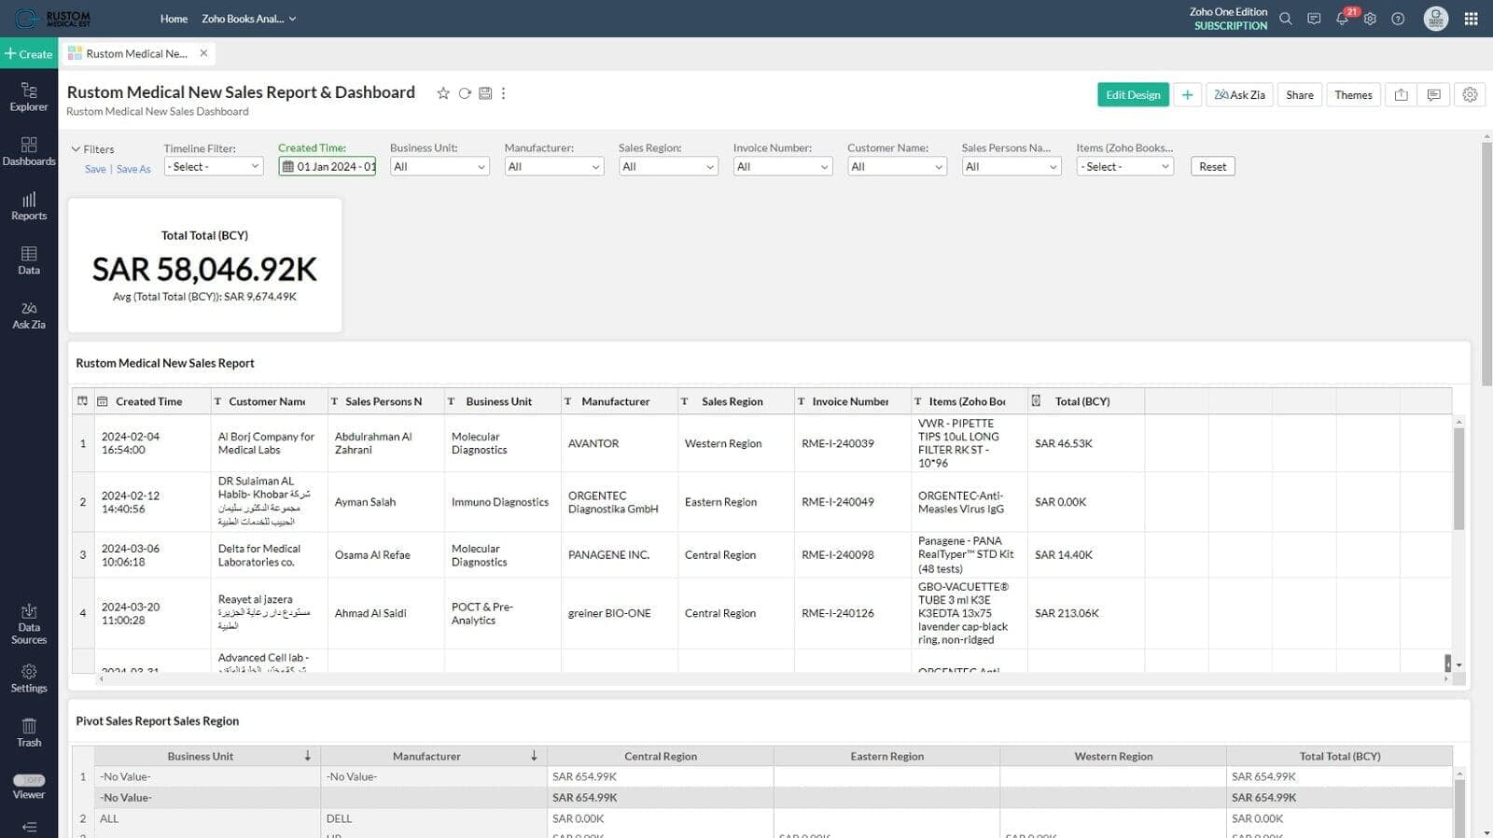Open Data Sources in the sidebar
Screen dimensions: 1493x838
[29, 623]
